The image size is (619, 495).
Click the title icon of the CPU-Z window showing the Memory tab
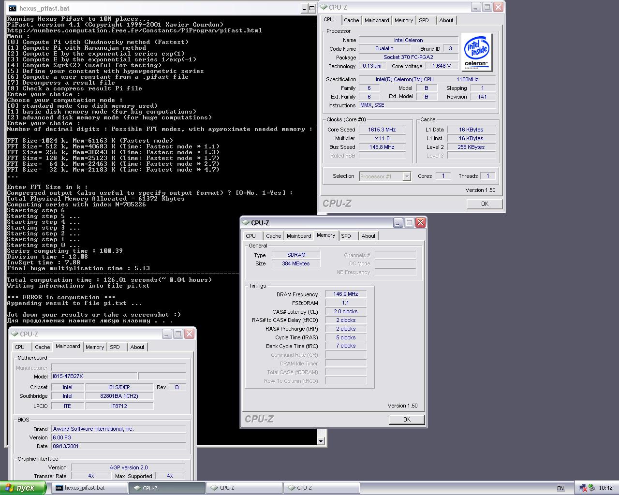tap(246, 223)
